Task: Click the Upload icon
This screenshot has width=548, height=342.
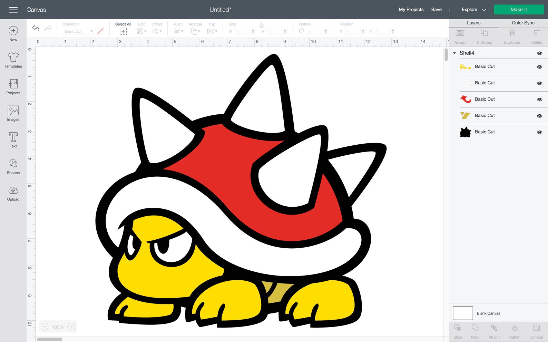Action: (x=13, y=190)
